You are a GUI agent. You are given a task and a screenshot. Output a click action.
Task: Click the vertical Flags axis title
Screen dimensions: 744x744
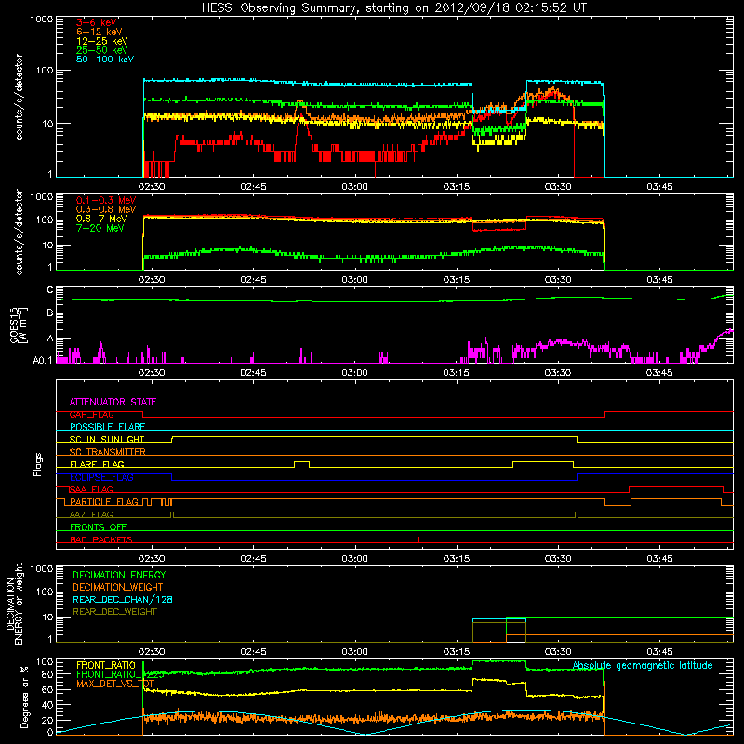pos(38,464)
